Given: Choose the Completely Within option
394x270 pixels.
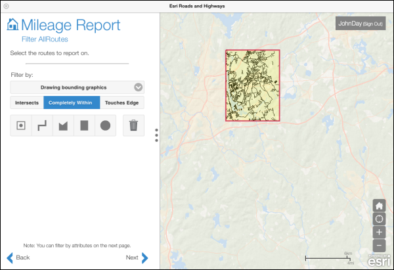Looking at the screenshot, I should point(72,102).
